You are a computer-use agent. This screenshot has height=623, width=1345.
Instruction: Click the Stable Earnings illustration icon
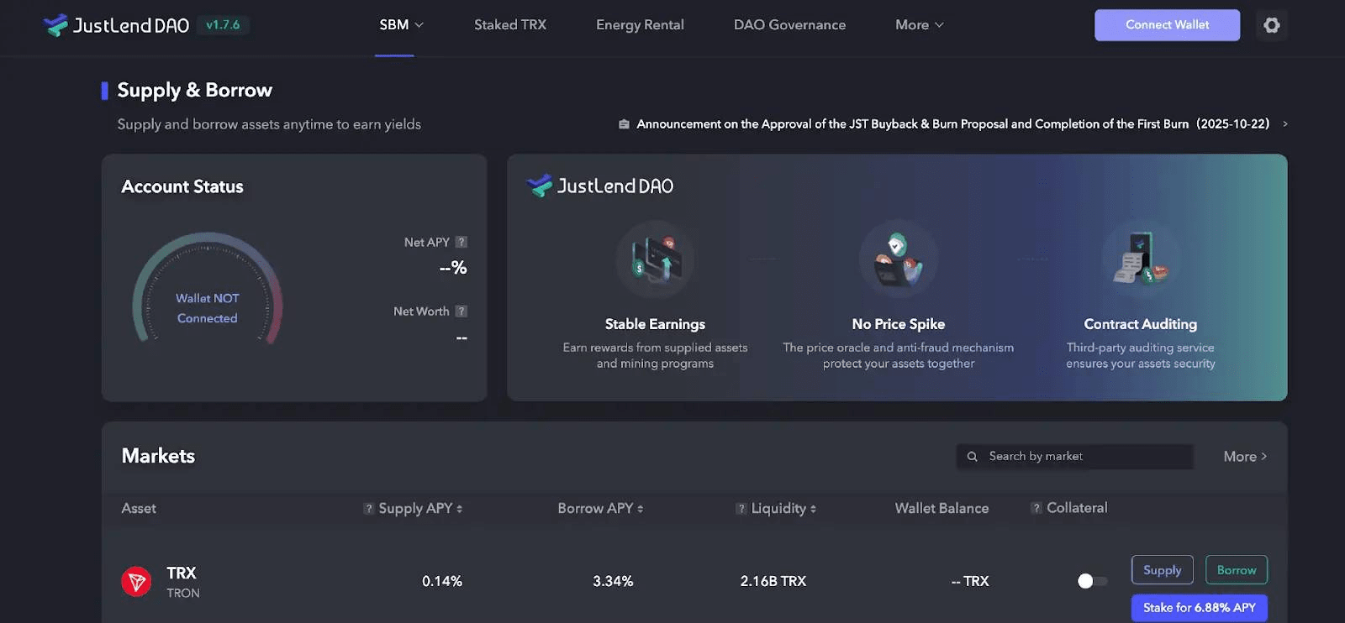click(655, 259)
